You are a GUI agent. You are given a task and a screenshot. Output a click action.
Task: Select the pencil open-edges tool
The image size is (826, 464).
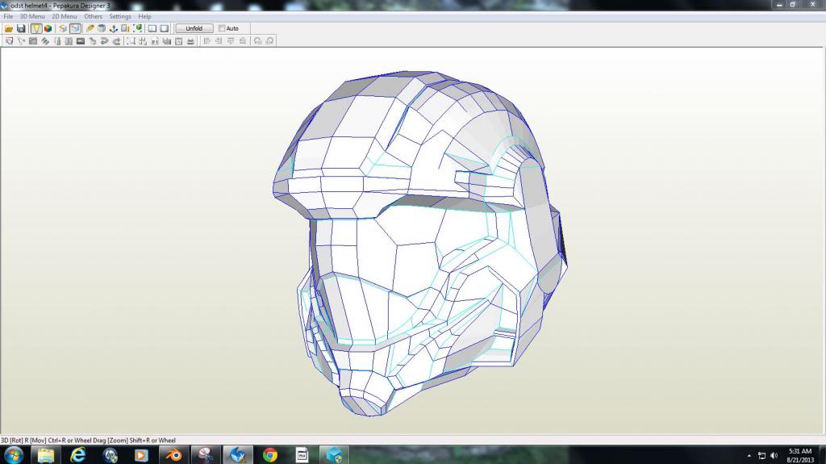pyautogui.click(x=90, y=28)
